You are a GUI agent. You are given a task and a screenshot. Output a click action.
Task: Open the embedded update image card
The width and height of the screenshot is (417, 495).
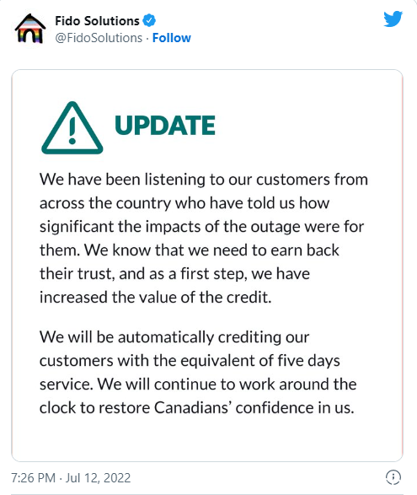pos(207,266)
